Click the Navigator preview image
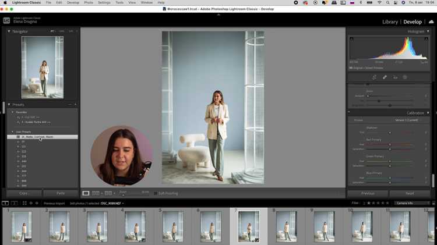 point(43,68)
